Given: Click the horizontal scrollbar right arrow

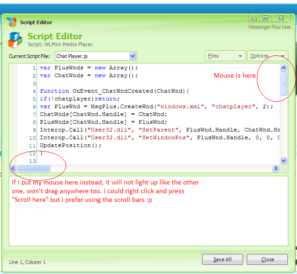Looking at the screenshot, I should click(276, 169).
